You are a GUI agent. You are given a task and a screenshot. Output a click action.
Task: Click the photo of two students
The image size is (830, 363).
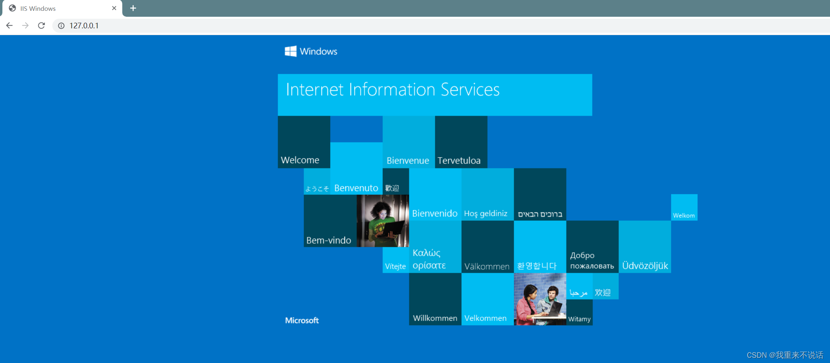[540, 299]
